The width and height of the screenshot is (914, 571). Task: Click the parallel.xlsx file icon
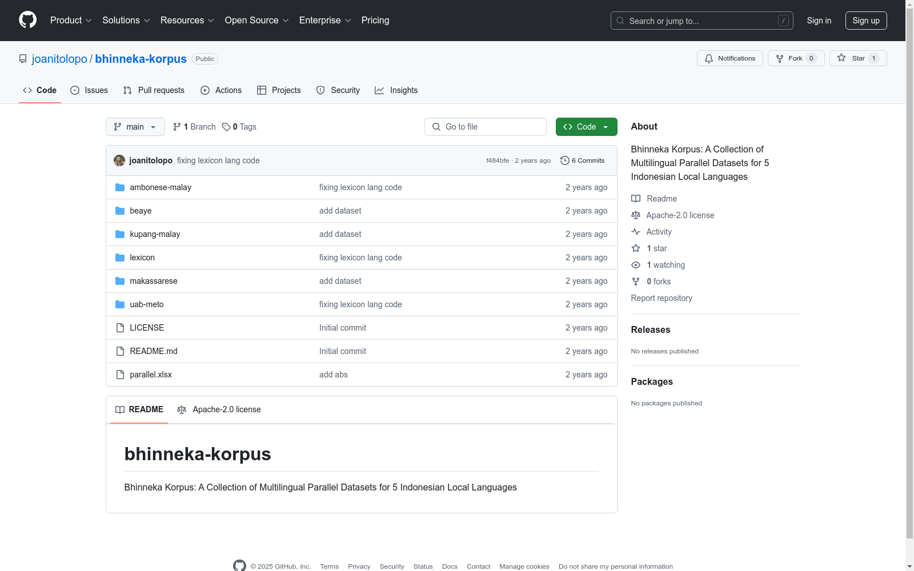[120, 375]
